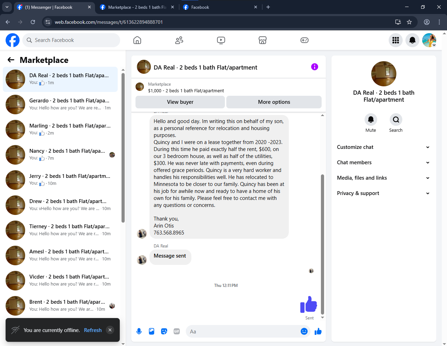Image resolution: width=447 pixels, height=346 pixels.
Task: Open a new browser tab
Action: 268,7
